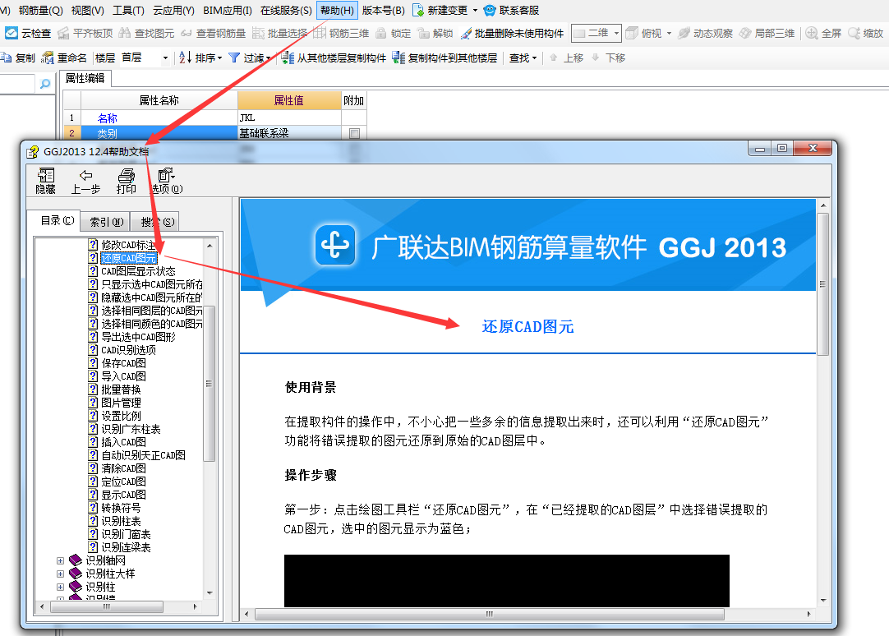Viewport: 889px width, 636px height.
Task: Toggle 附加 checkbox in 类别 row
Action: [354, 133]
